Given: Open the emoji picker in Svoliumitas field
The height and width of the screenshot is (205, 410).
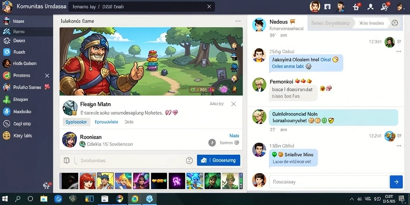Looking at the screenshot, I should click(x=189, y=161).
